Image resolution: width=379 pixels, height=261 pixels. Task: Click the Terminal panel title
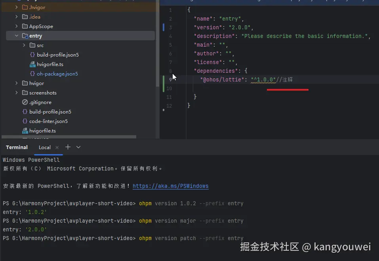17,147
